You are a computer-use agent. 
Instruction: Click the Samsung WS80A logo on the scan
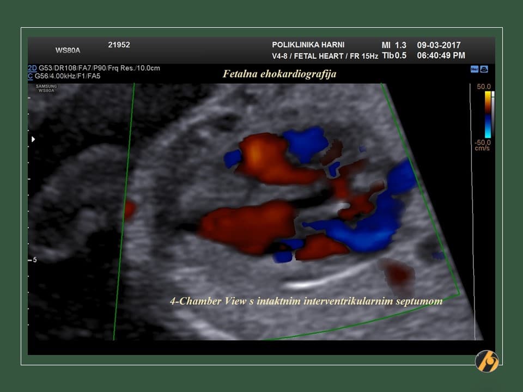click(46, 88)
